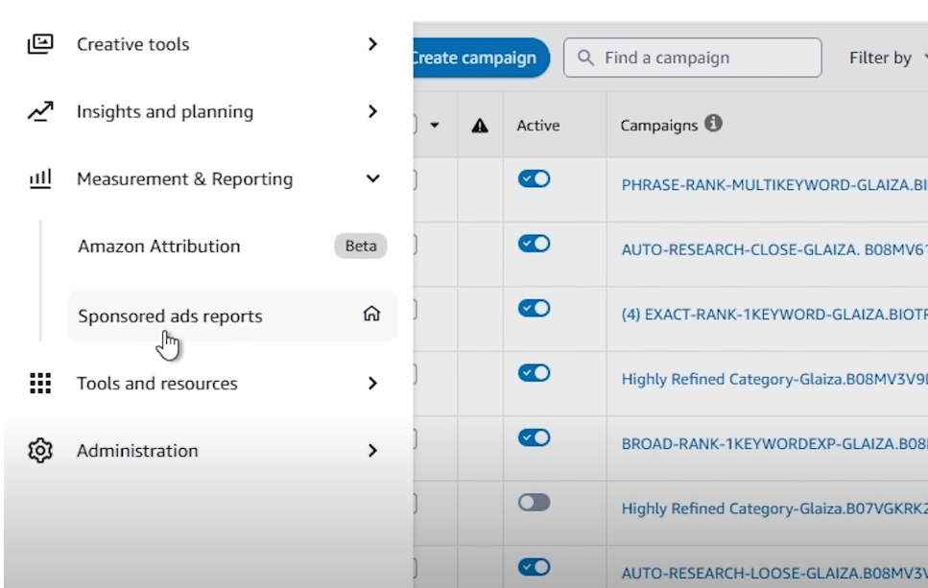Screen dimensions: 928x588
Task: Open the column header dropdown arrow
Action: [x=437, y=125]
